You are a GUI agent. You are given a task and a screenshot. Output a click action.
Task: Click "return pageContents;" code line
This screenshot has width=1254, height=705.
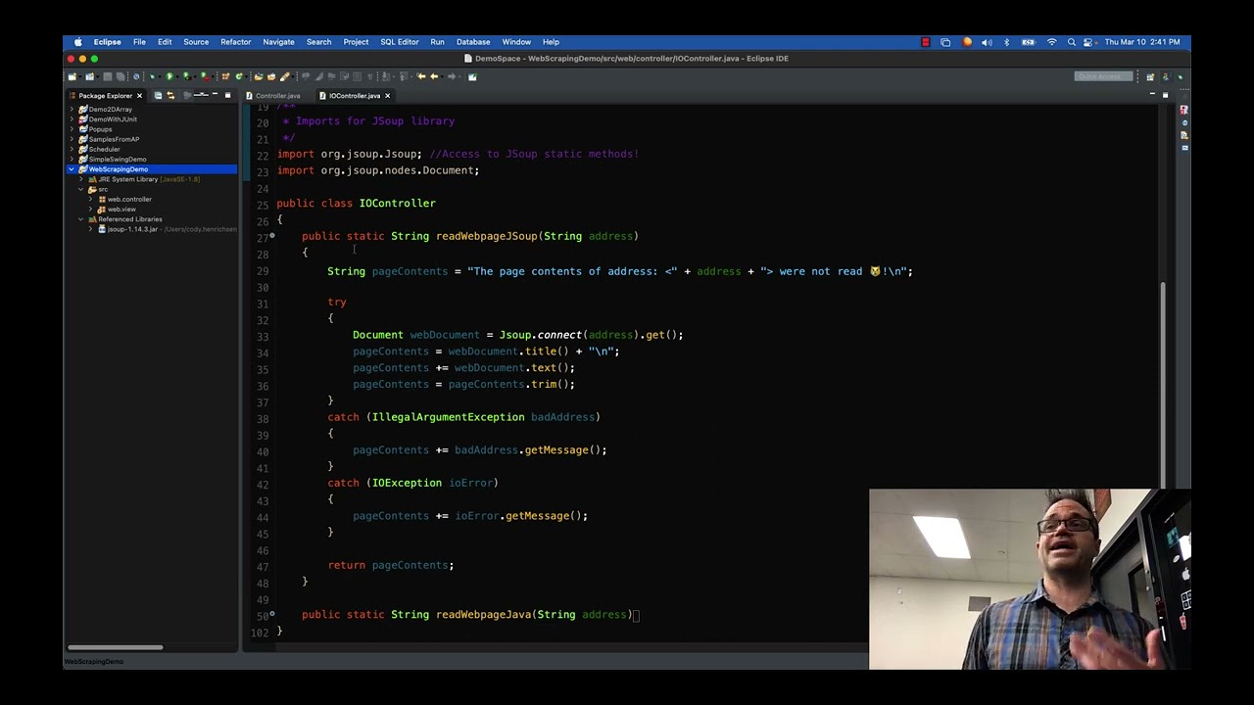[391, 565]
